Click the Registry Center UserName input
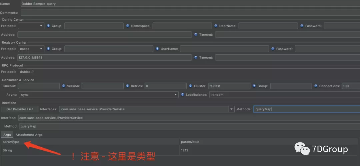The width and height of the screenshot is (360, 166). [x=224, y=49]
